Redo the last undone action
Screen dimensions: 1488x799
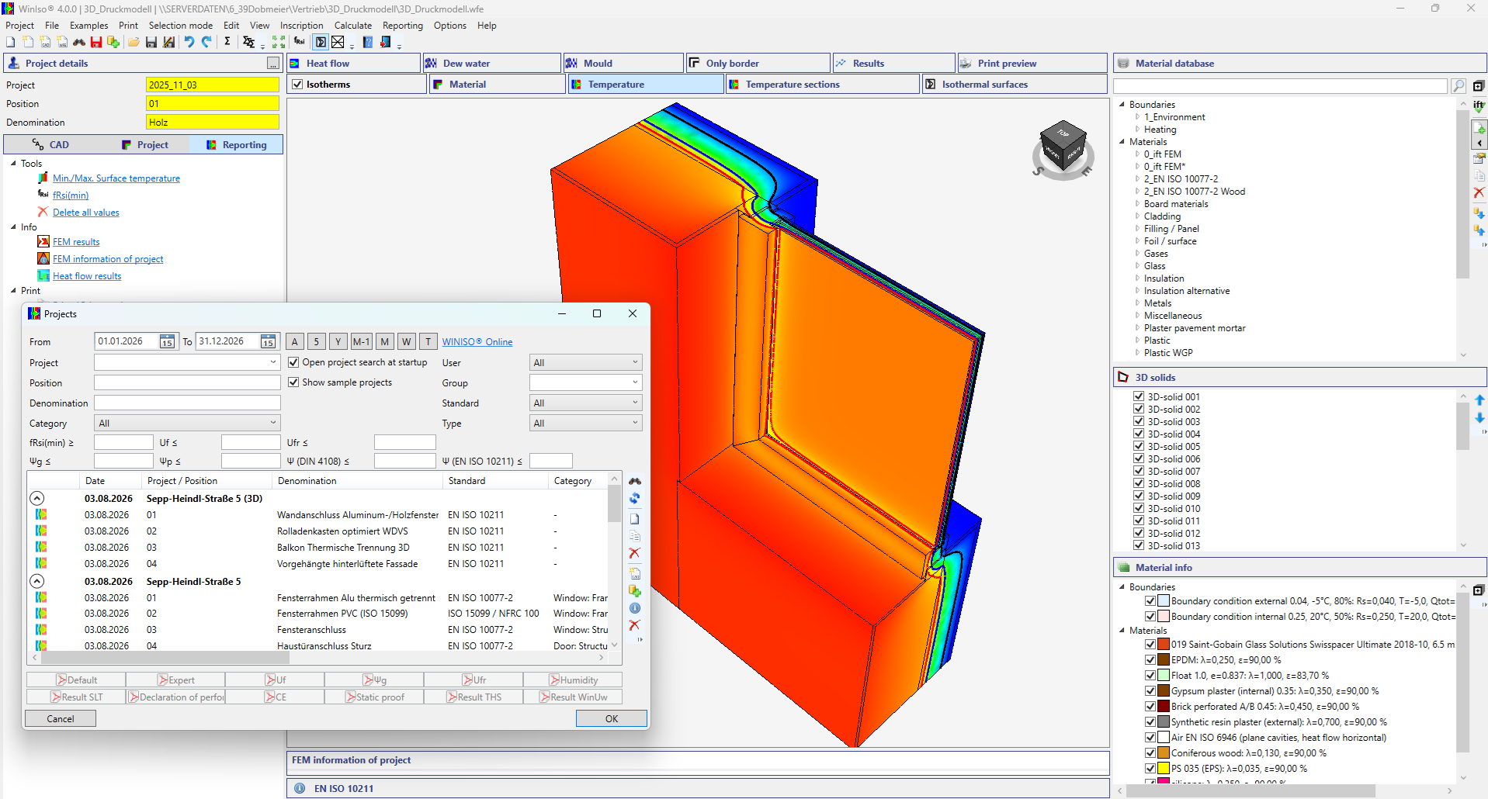coord(206,42)
